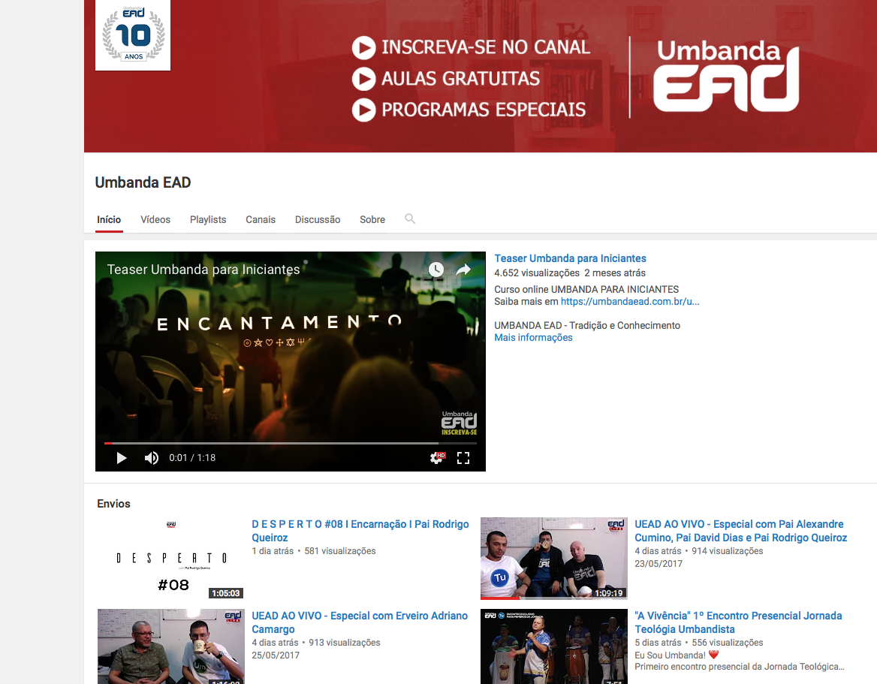The width and height of the screenshot is (877, 684).
Task: Enter fullscreen mode on the video player
Action: 463,458
